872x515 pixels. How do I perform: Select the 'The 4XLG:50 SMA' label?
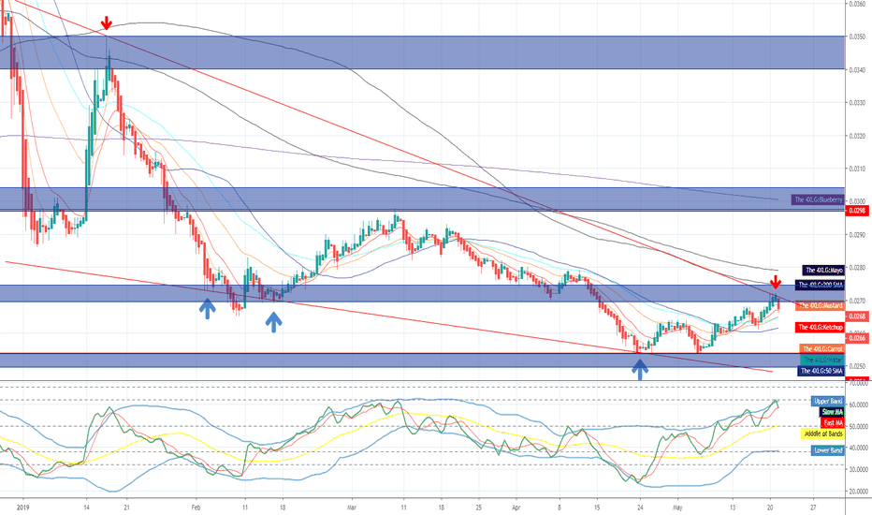pyautogui.click(x=821, y=371)
